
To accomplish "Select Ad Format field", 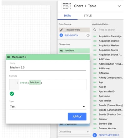I will coord(104,68).
